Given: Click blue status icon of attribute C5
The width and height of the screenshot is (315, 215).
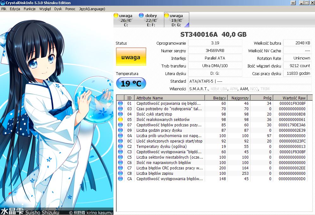Looking at the screenshot, I should 120,157.
